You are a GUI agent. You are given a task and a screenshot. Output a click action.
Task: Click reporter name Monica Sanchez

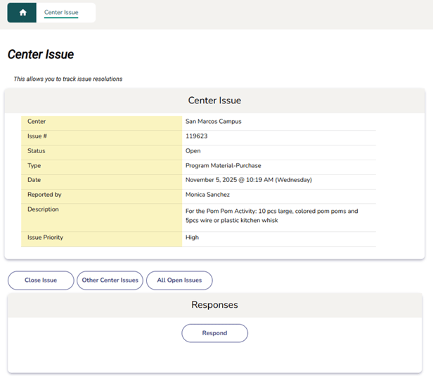click(207, 195)
